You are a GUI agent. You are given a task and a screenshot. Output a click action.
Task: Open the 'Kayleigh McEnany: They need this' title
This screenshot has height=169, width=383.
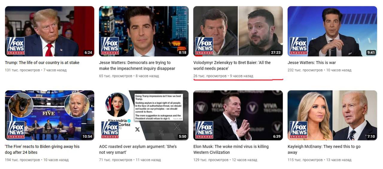coord(324,149)
